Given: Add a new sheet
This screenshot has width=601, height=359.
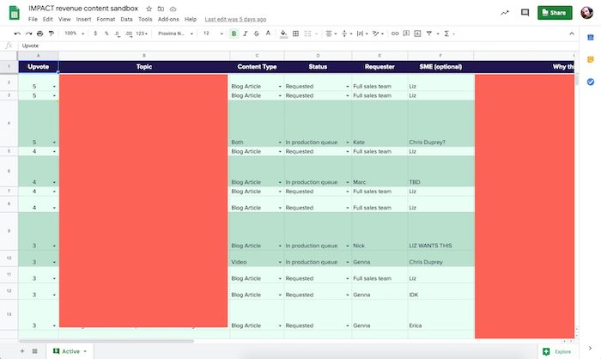Looking at the screenshot, I should coord(22,351).
